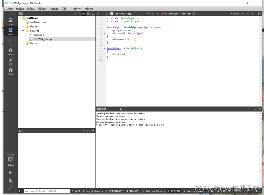Open the 帮助(H) menu
Image resolution: width=264 pixels, height=195 pixels.
coord(89,9)
